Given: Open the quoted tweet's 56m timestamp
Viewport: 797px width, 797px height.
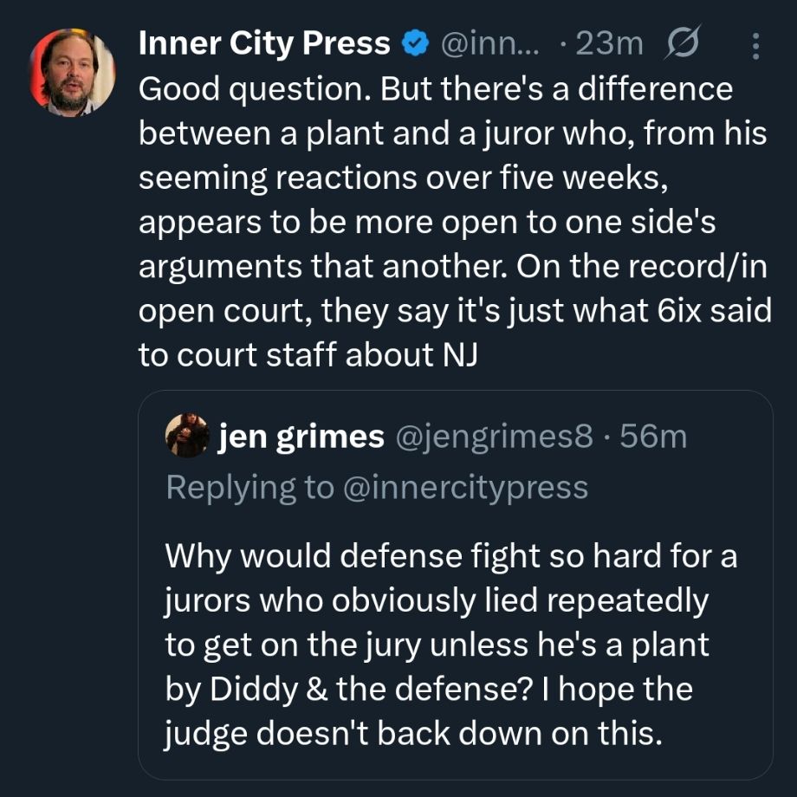Looking at the screenshot, I should pyautogui.click(x=654, y=437).
